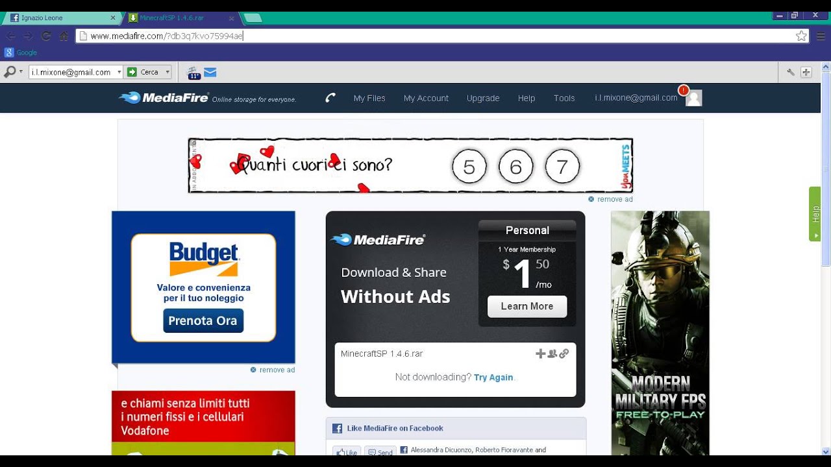Screen dimensions: 831x467
Task: Open the toolbar wrench settings icon
Action: pos(790,72)
